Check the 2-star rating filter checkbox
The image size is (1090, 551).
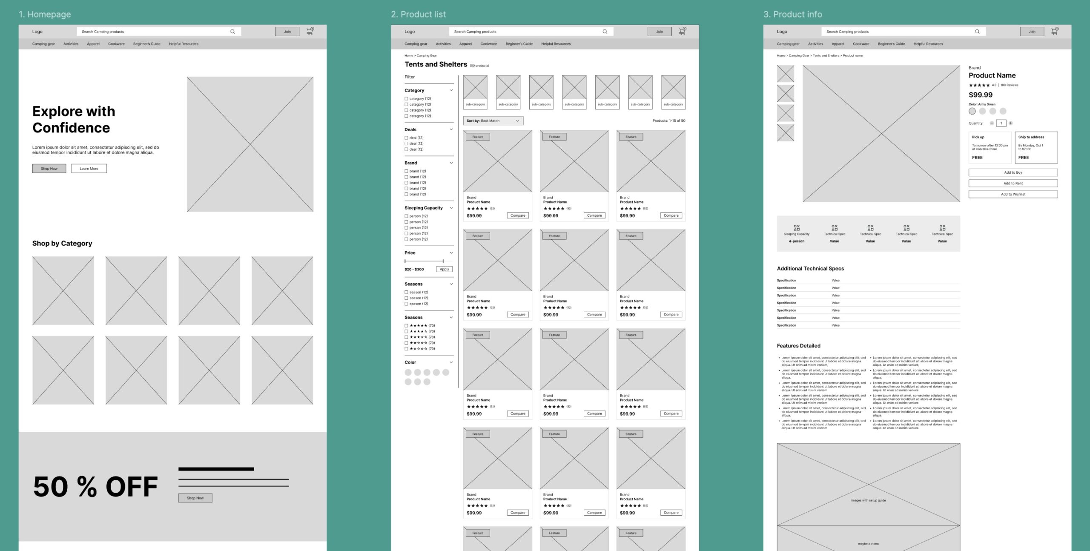pyautogui.click(x=406, y=343)
